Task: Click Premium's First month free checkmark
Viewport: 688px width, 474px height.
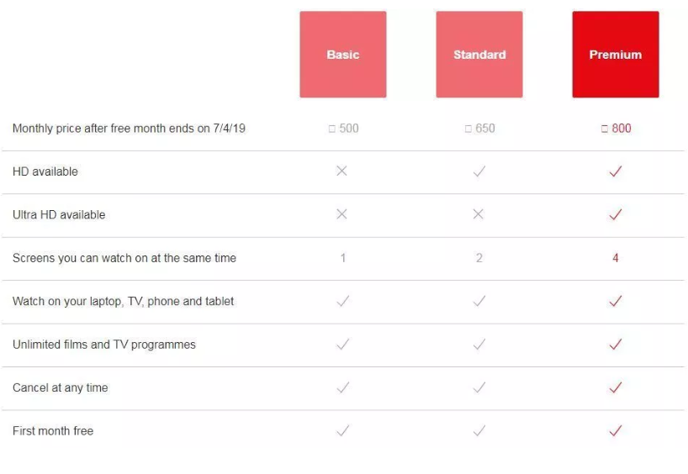Action: pos(615,431)
